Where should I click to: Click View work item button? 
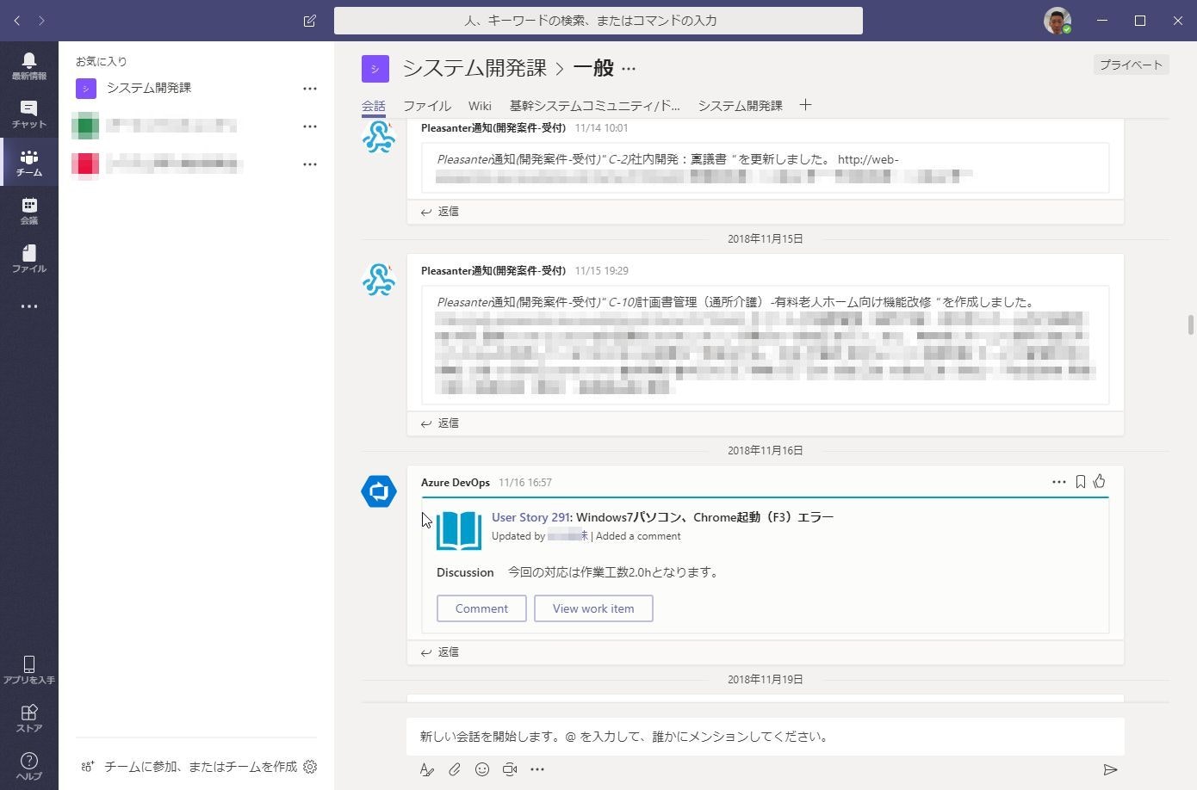(593, 608)
